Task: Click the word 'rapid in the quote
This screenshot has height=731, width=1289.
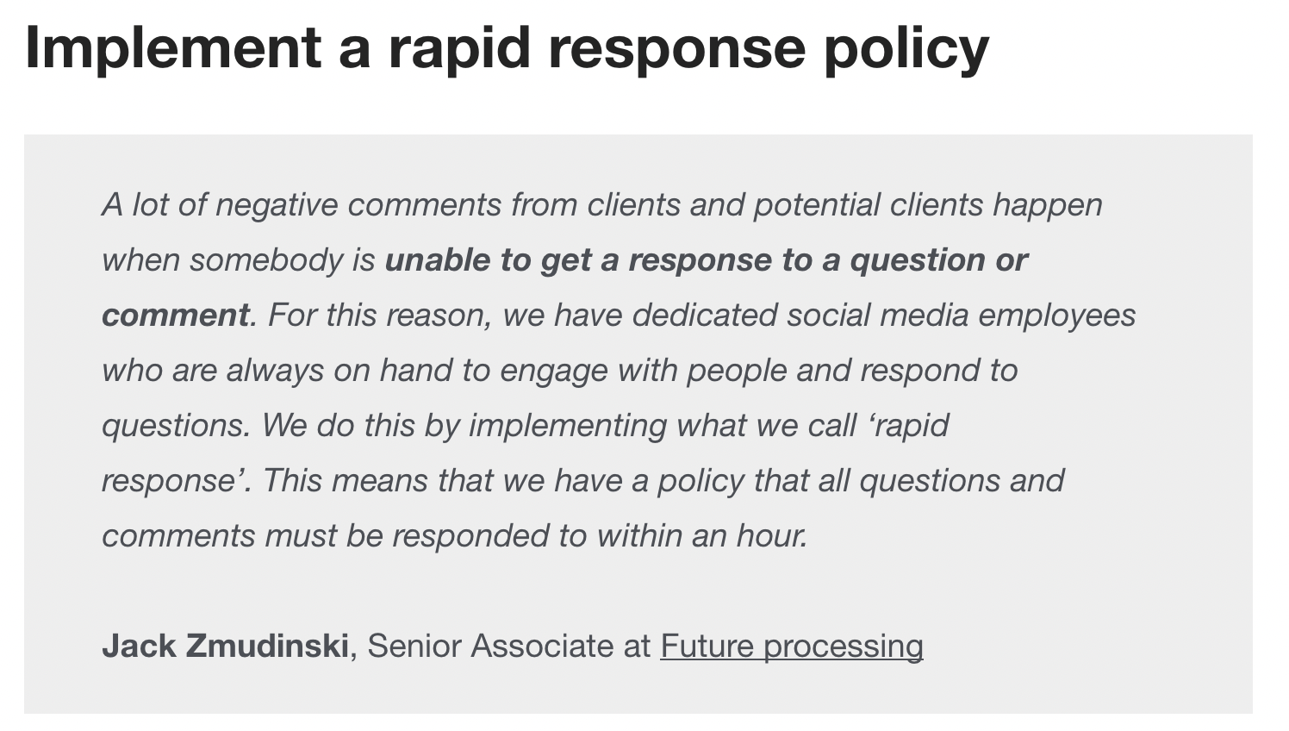Action: pyautogui.click(x=911, y=426)
